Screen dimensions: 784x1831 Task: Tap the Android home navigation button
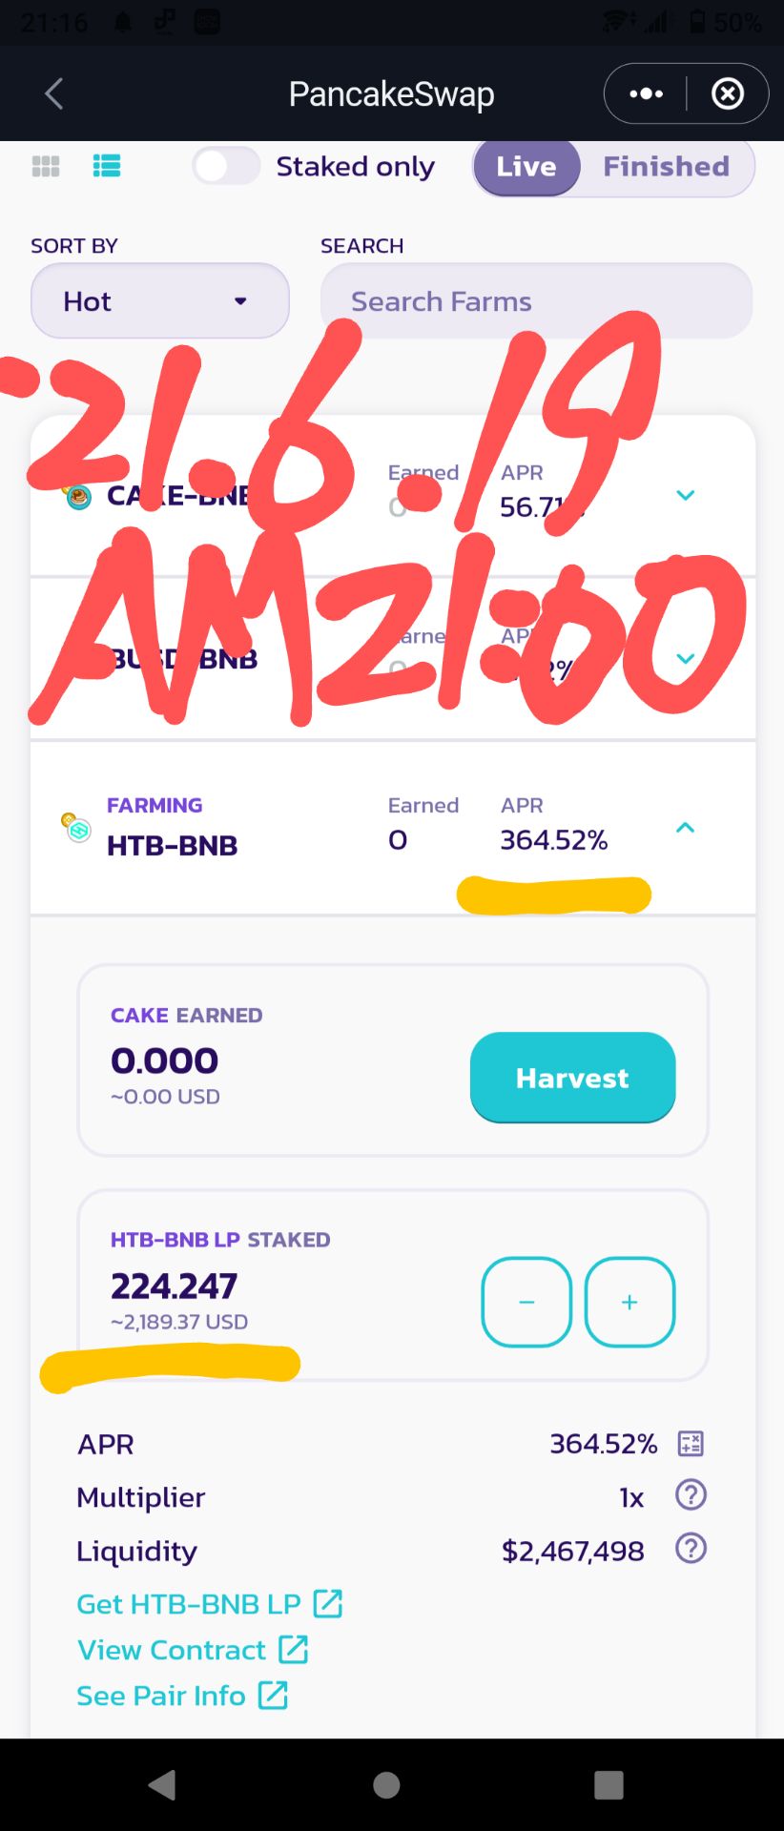click(x=386, y=1784)
